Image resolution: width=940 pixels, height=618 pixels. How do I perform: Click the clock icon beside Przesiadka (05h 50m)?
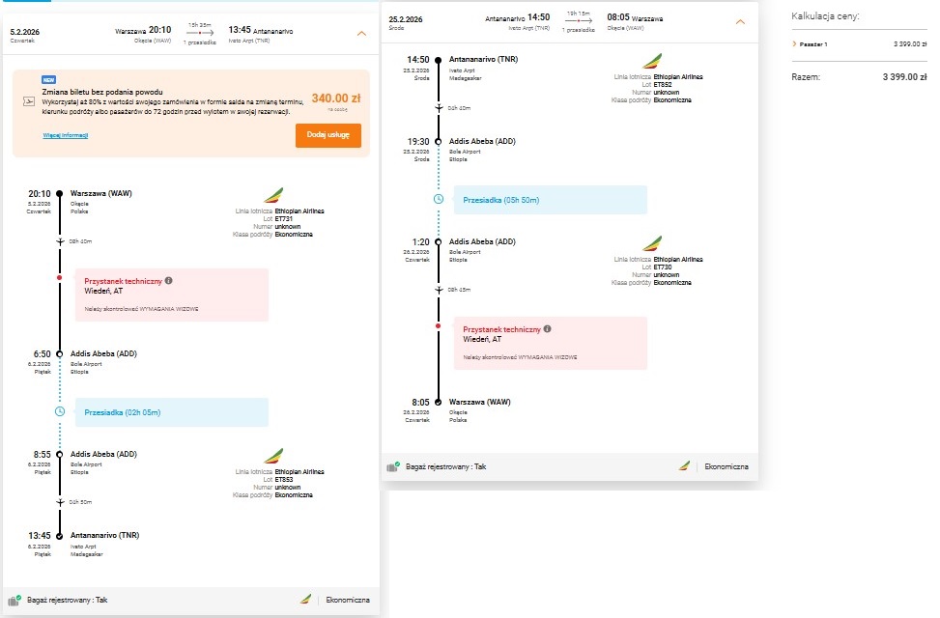(439, 199)
